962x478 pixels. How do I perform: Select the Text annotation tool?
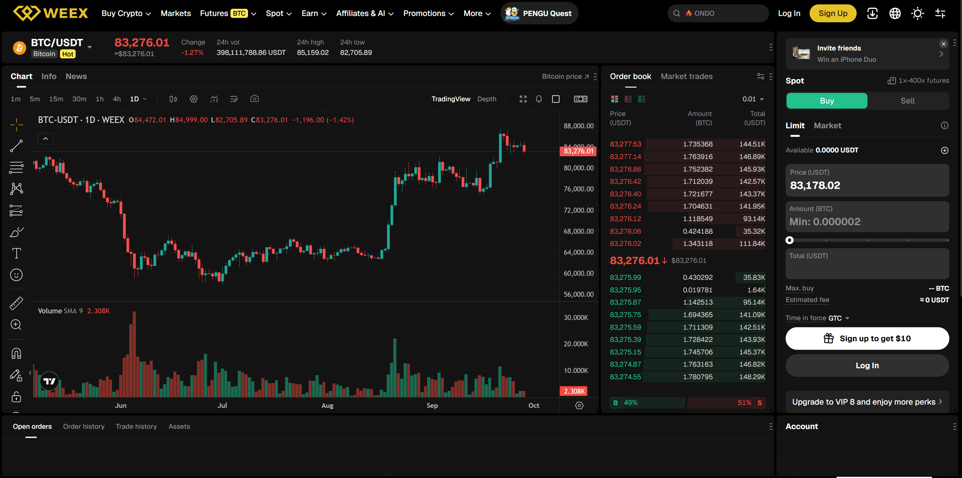pyautogui.click(x=16, y=253)
